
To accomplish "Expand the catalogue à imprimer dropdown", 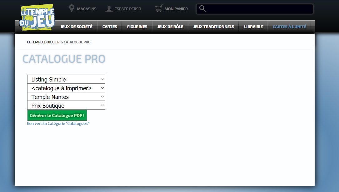I will (66, 88).
